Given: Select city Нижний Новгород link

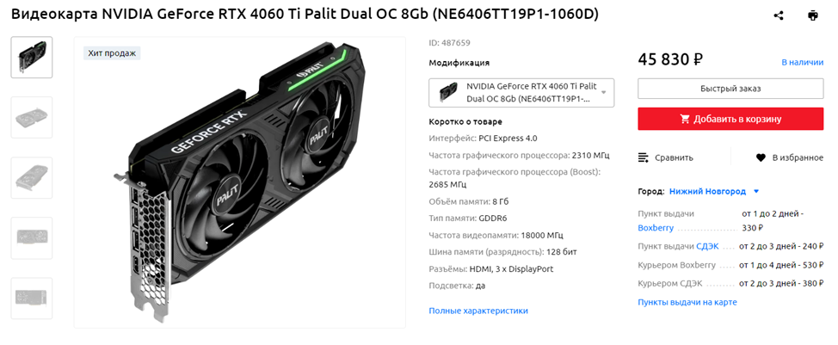Looking at the screenshot, I should pos(707,191).
